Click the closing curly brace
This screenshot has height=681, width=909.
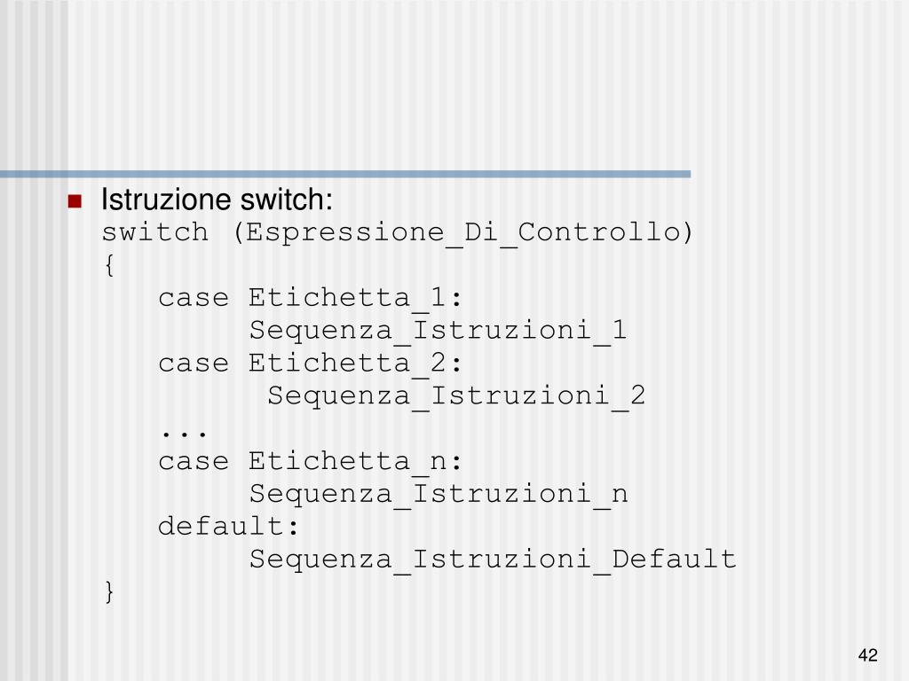pyautogui.click(x=109, y=591)
